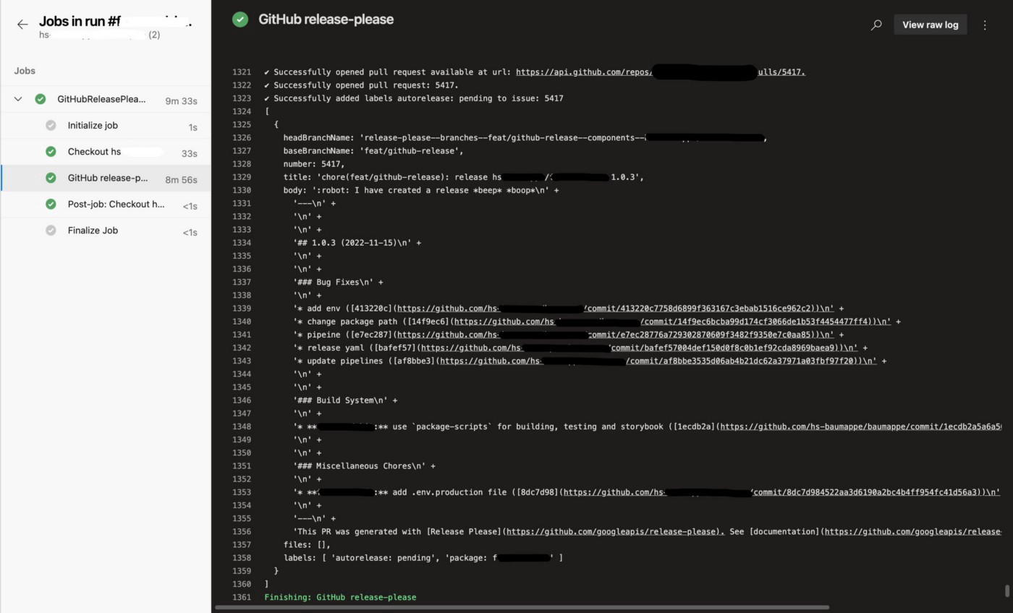Click green success icon beside GitHubReleasePlea...
This screenshot has width=1013, height=613.
[x=41, y=99]
